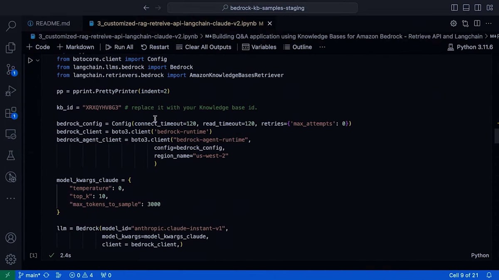Click the XRXQYHV8G3 knowledge base id string
Image resolution: width=499 pixels, height=280 pixels.
(102, 107)
